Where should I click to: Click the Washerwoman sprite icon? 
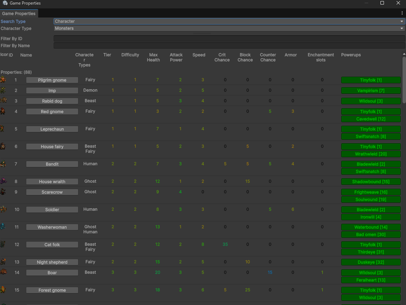click(3, 227)
